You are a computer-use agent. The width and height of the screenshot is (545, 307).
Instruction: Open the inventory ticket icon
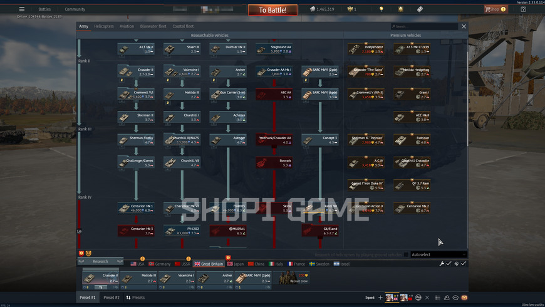(x=420, y=9)
